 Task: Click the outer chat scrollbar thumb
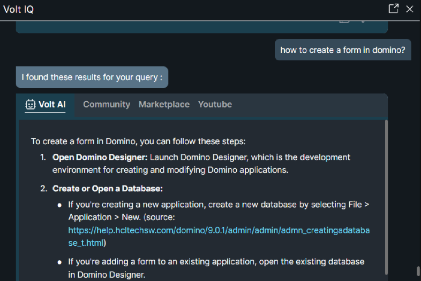click(417, 271)
